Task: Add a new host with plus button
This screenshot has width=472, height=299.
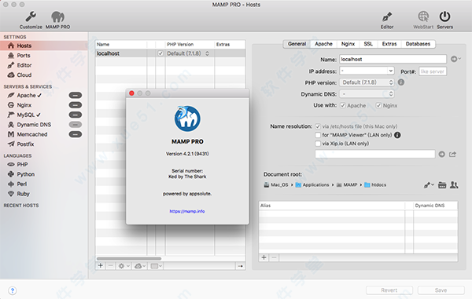Action: (x=101, y=266)
